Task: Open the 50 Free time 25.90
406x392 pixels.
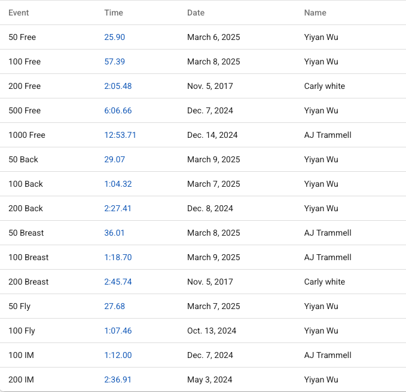Action: 114,37
